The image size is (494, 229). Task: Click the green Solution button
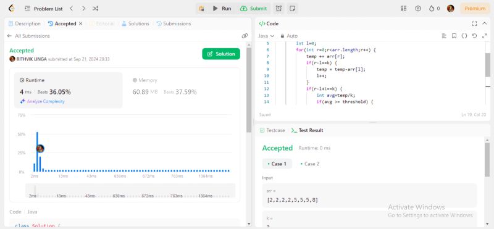[x=221, y=54]
